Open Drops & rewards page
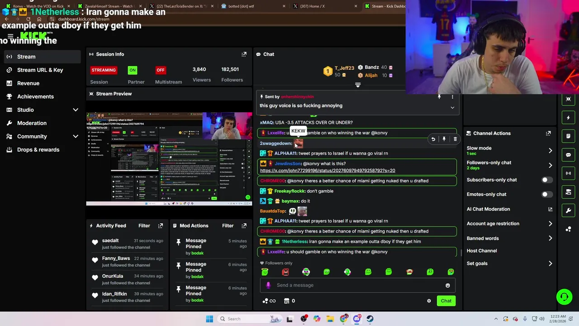Screen dimensions: 579x326 coord(38,149)
